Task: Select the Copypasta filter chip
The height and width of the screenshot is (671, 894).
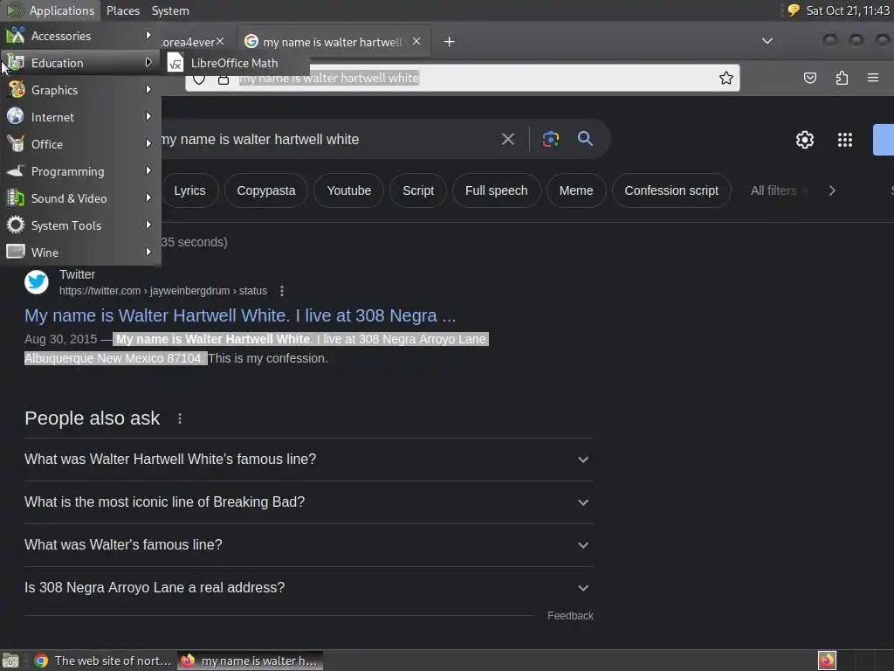Action: pyautogui.click(x=265, y=190)
